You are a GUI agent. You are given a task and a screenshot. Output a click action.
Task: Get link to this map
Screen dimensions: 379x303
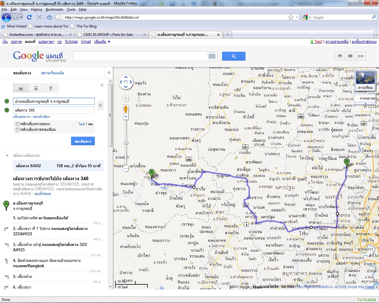(x=361, y=56)
